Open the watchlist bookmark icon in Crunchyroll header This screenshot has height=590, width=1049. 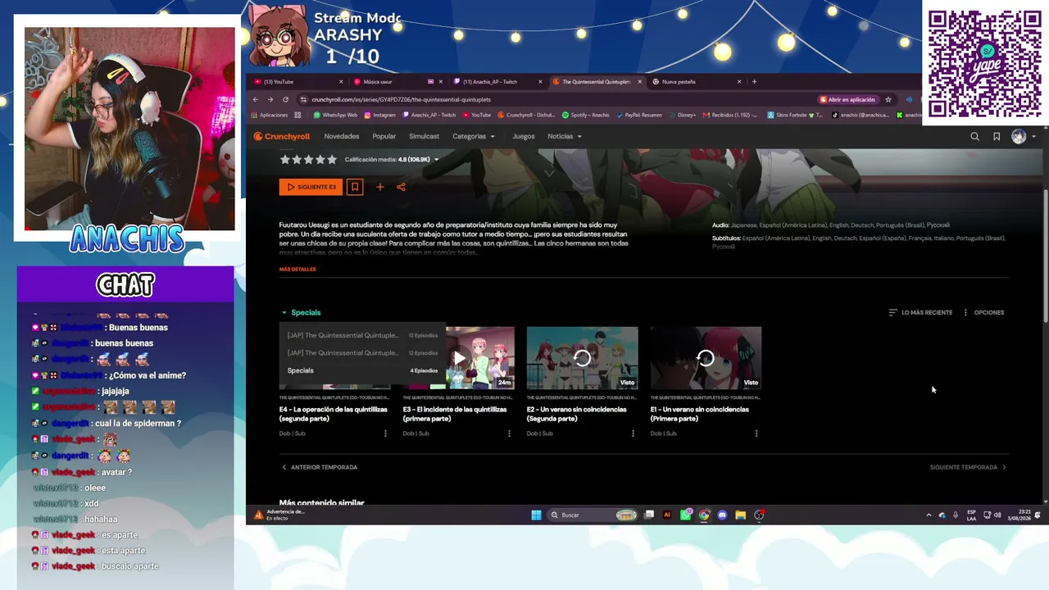pyautogui.click(x=997, y=137)
